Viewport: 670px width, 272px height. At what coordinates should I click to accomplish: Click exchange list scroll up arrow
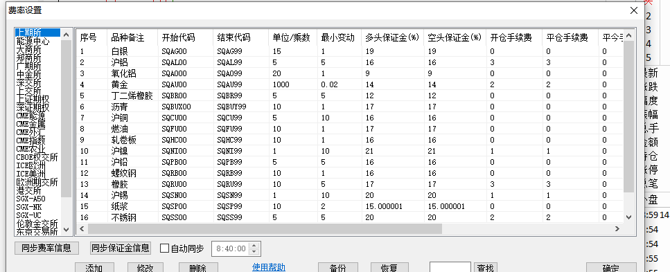[66, 35]
